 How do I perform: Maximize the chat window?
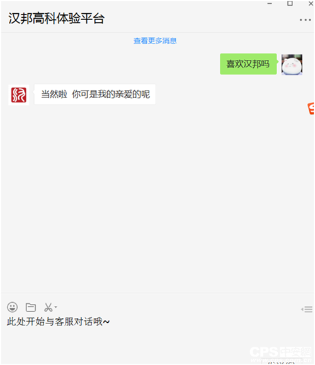[x=290, y=3]
